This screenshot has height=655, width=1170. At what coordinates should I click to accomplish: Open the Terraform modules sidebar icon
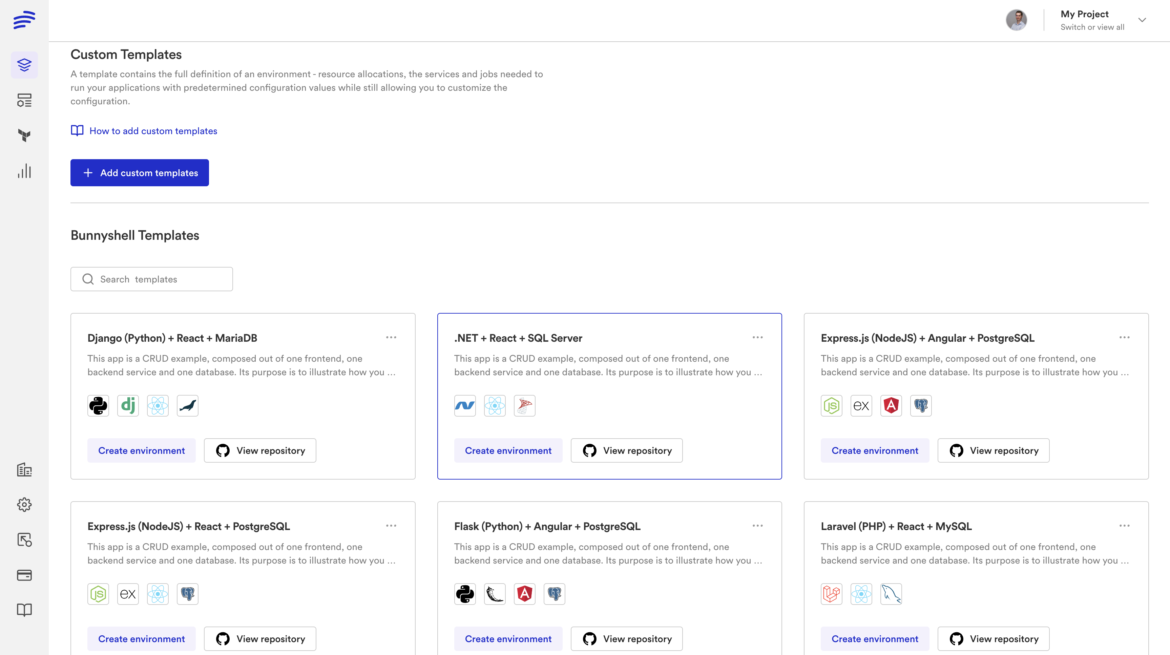[x=24, y=135]
